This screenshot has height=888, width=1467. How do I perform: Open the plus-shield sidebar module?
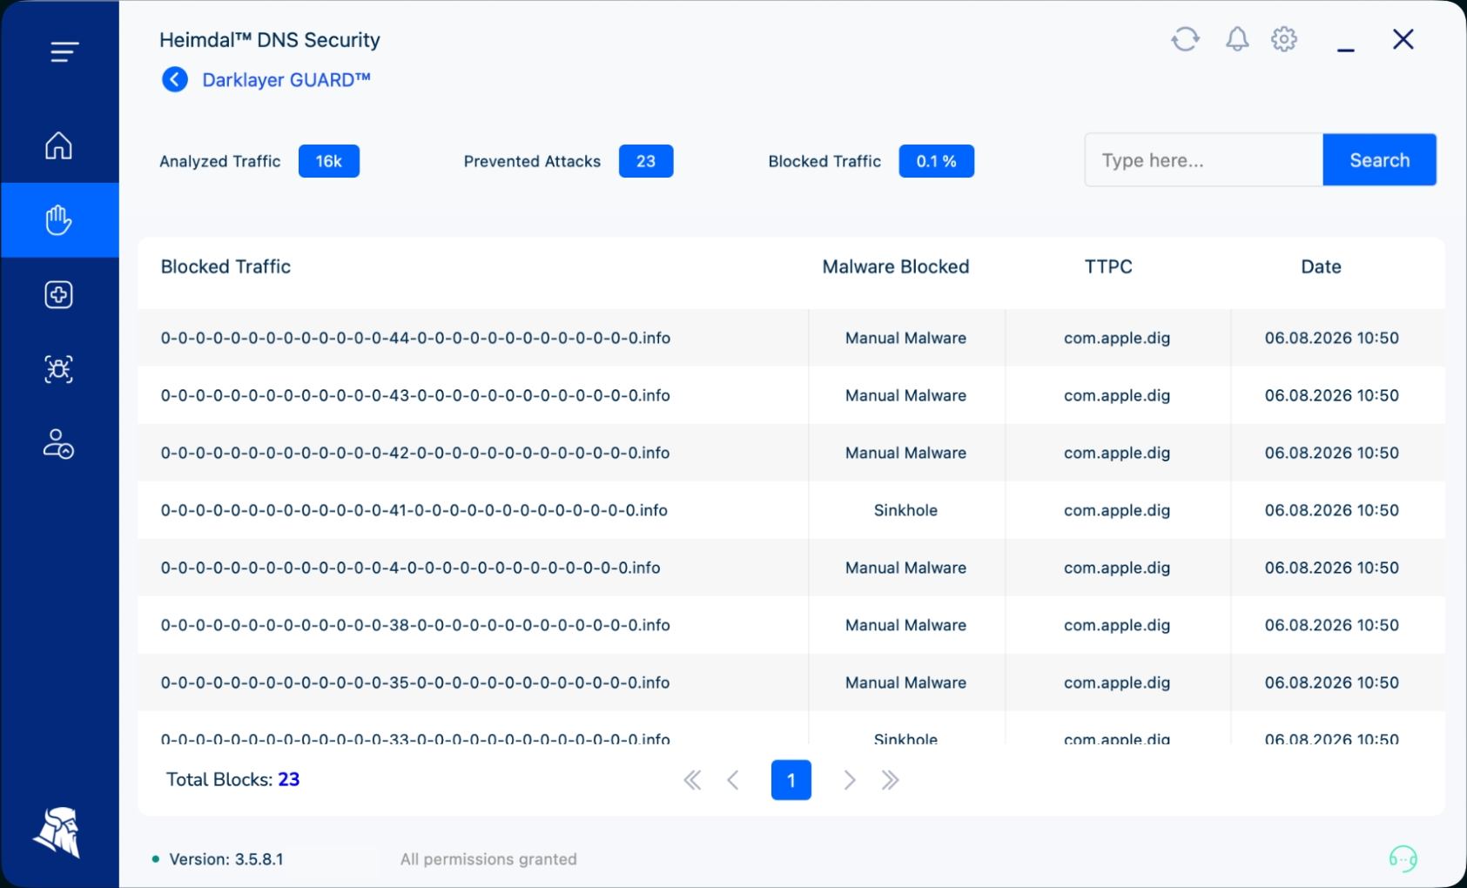pos(58,295)
